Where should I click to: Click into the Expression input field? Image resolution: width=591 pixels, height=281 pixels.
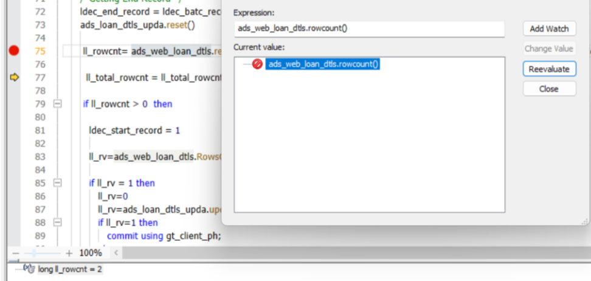(368, 29)
